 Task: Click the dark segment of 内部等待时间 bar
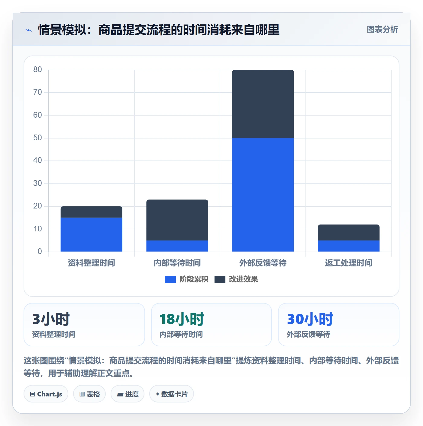tap(177, 220)
